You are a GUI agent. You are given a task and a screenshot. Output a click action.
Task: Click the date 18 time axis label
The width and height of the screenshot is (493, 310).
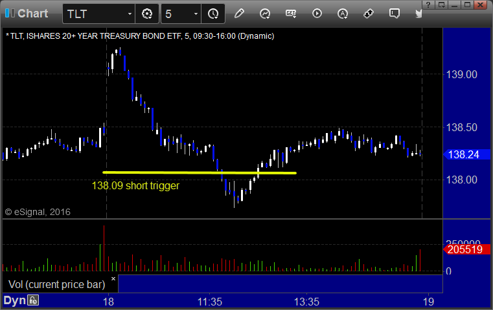pyautogui.click(x=108, y=302)
